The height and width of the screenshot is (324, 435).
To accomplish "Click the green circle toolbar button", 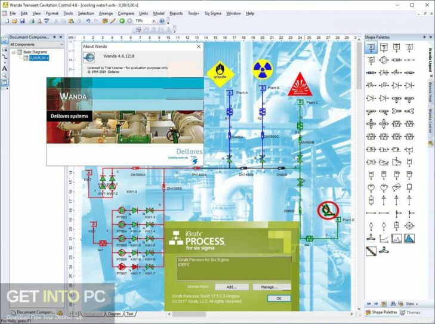I will click(x=122, y=21).
